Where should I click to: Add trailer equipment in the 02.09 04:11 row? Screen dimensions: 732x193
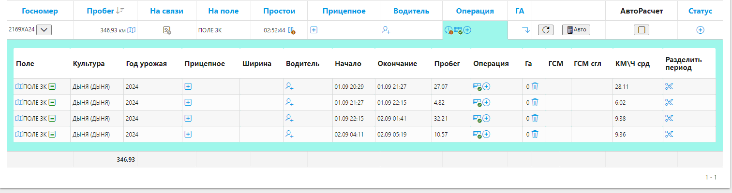pos(188,134)
